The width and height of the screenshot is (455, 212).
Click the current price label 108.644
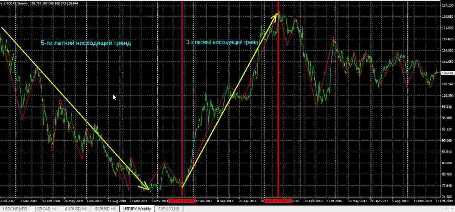click(447, 73)
